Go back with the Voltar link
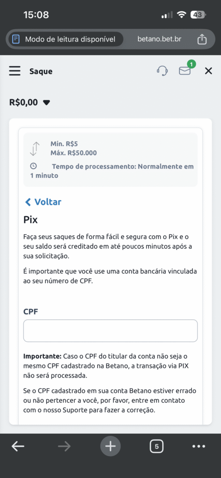 43,202
